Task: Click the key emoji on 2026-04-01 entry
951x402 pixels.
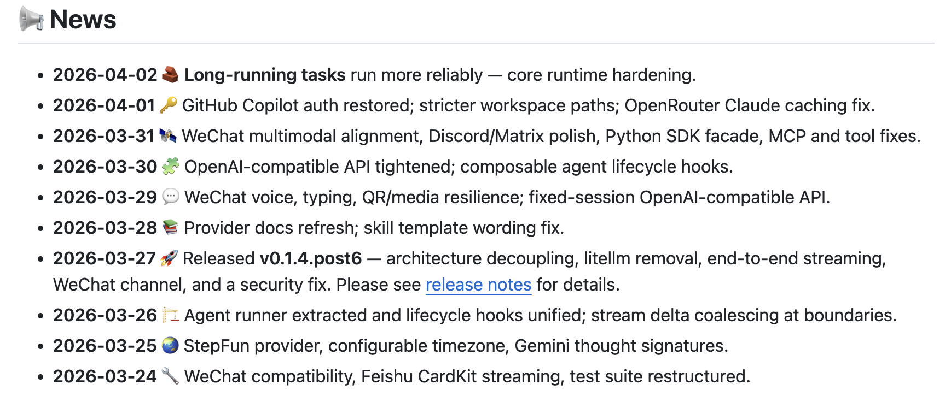Action: (169, 105)
